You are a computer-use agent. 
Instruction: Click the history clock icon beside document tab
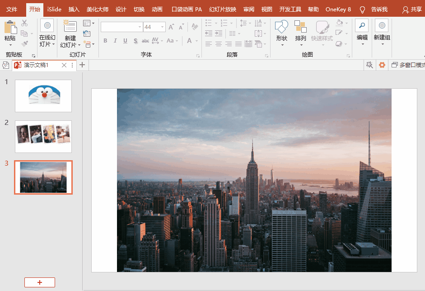[5, 65]
